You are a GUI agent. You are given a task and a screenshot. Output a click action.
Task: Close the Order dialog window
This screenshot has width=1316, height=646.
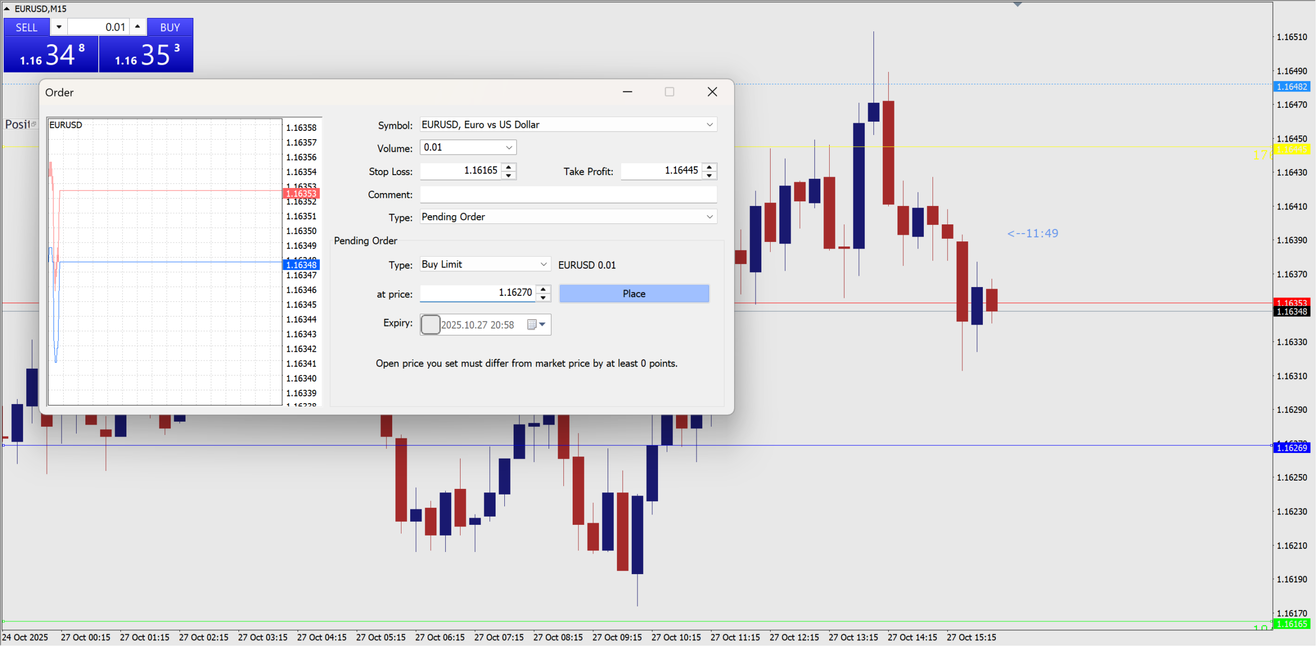pos(712,92)
